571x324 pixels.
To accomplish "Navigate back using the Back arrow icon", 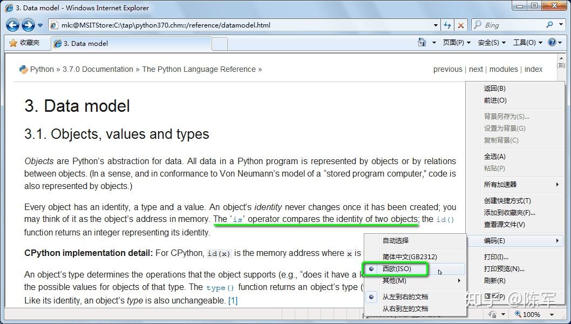I will tap(13, 25).
